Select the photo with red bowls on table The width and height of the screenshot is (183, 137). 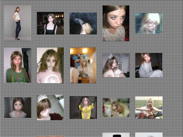(x=149, y=108)
